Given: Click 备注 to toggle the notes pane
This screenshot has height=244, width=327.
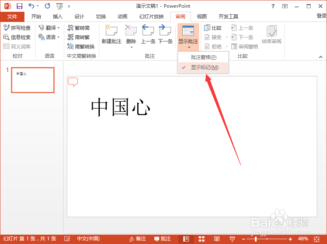Looking at the screenshot, I should coord(138,239).
